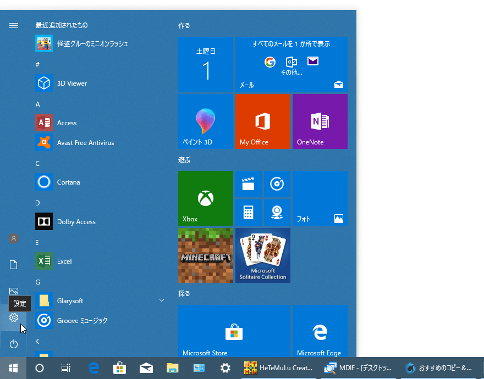This screenshot has height=379, width=484.
Task: Open Microsoft Store from the taskbar
Action: tap(119, 368)
